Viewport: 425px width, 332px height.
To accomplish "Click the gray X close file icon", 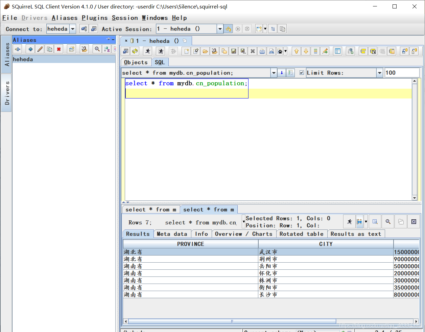I will tap(253, 51).
